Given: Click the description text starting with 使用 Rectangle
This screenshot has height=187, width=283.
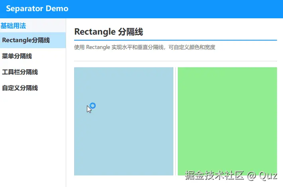Looking at the screenshot, I should pos(145,47).
